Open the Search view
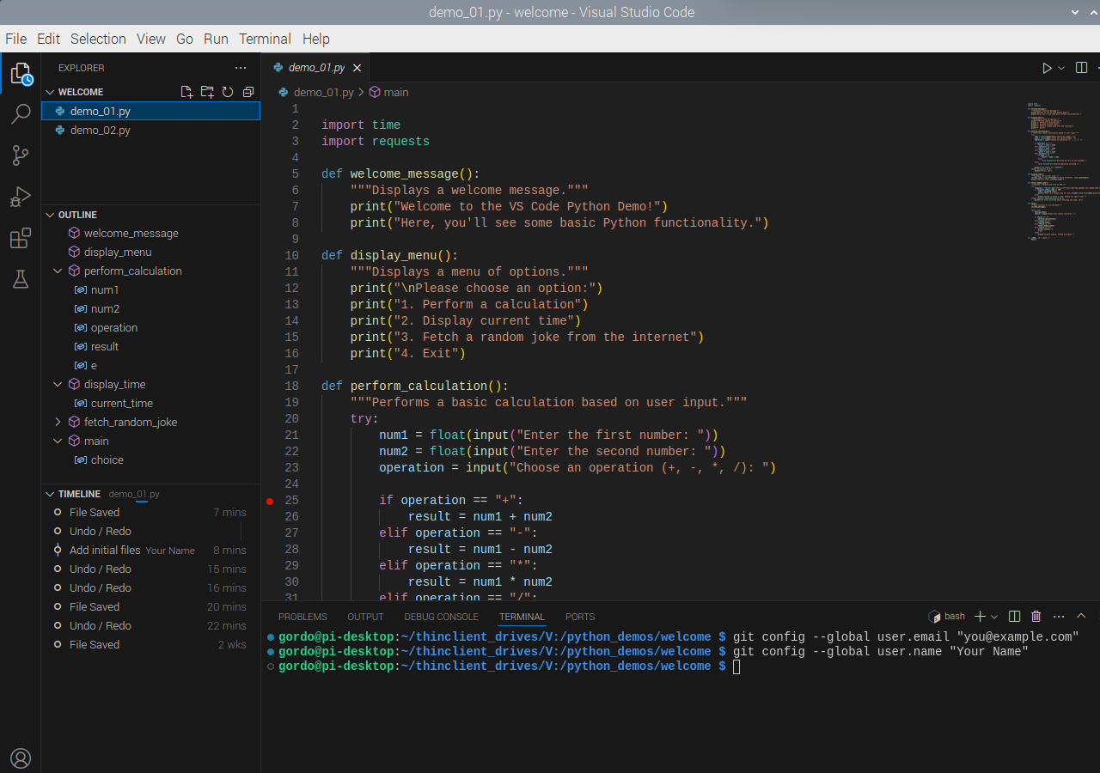 point(21,113)
